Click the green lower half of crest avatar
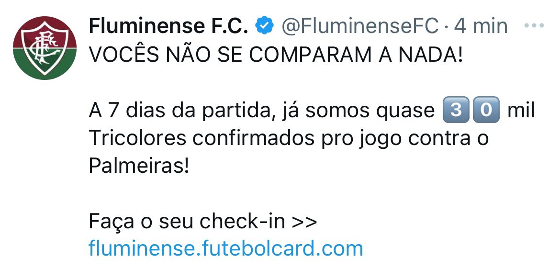The height and width of the screenshot is (269, 560). pos(45,64)
